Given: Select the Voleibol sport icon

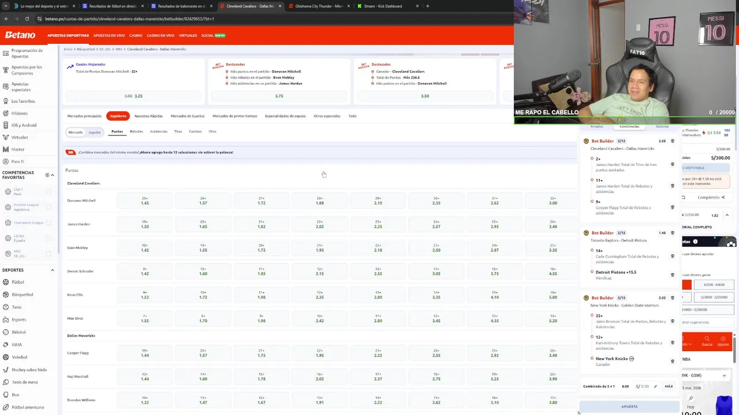Looking at the screenshot, I should click(x=6, y=357).
